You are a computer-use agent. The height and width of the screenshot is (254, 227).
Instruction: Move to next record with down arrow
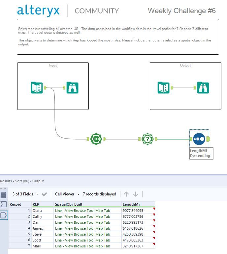(136, 194)
